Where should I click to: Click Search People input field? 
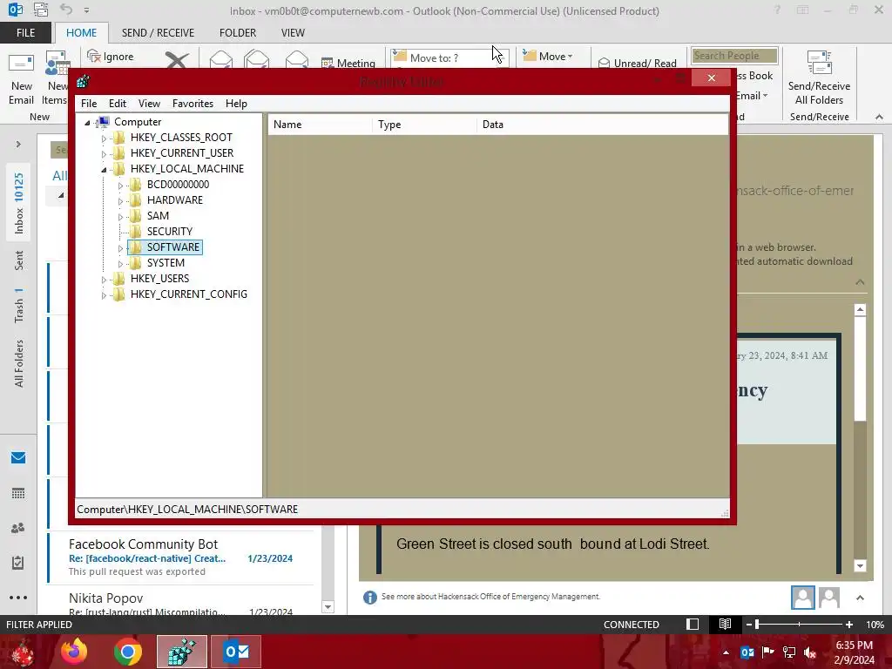point(733,56)
